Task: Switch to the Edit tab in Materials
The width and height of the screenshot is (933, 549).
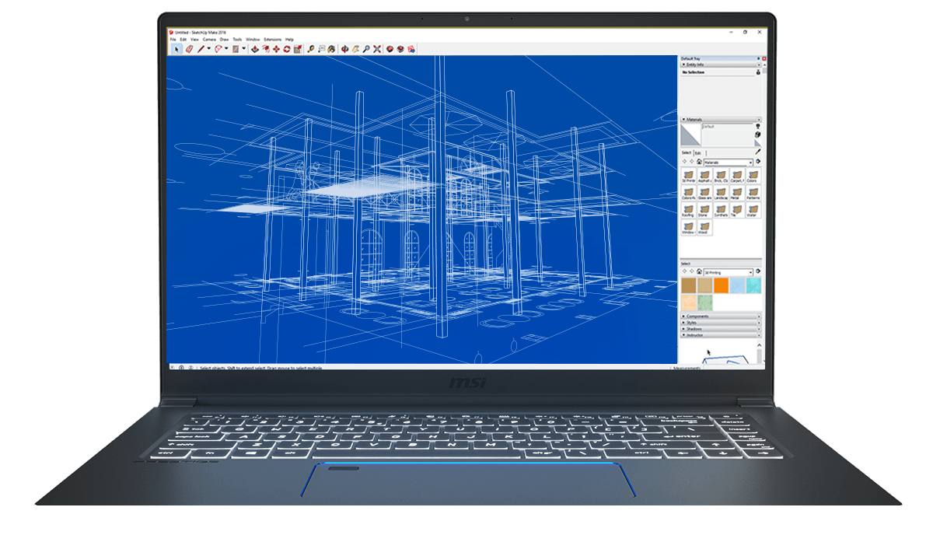Action: coord(697,152)
